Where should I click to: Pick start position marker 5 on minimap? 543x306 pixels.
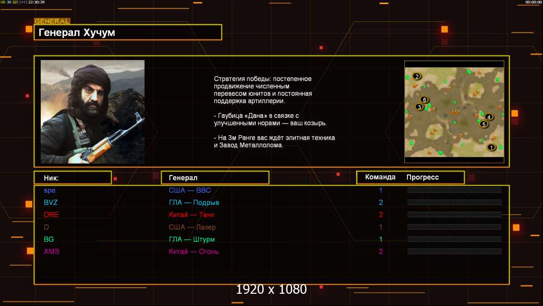[484, 124]
